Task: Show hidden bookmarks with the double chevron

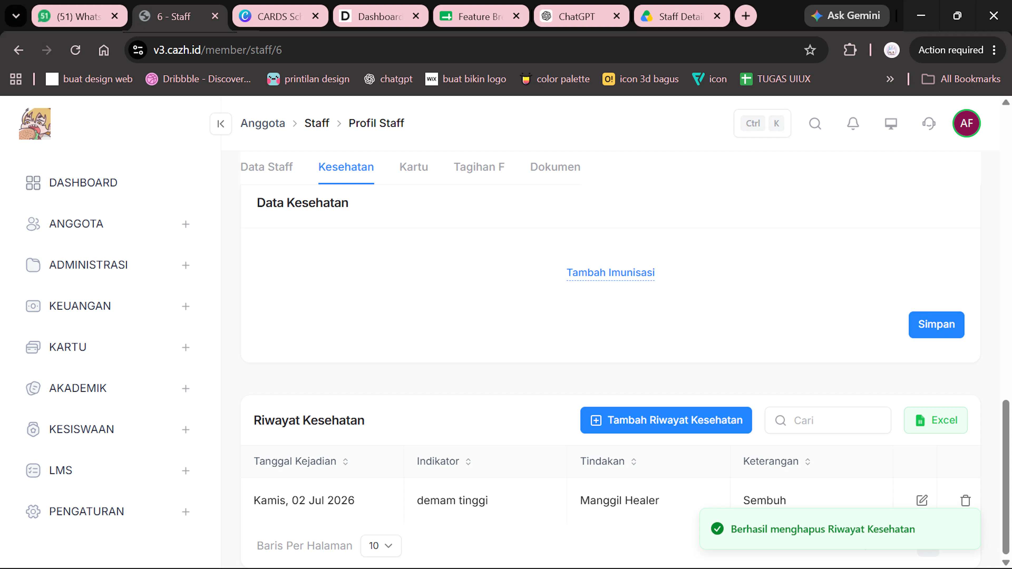Action: [890, 79]
